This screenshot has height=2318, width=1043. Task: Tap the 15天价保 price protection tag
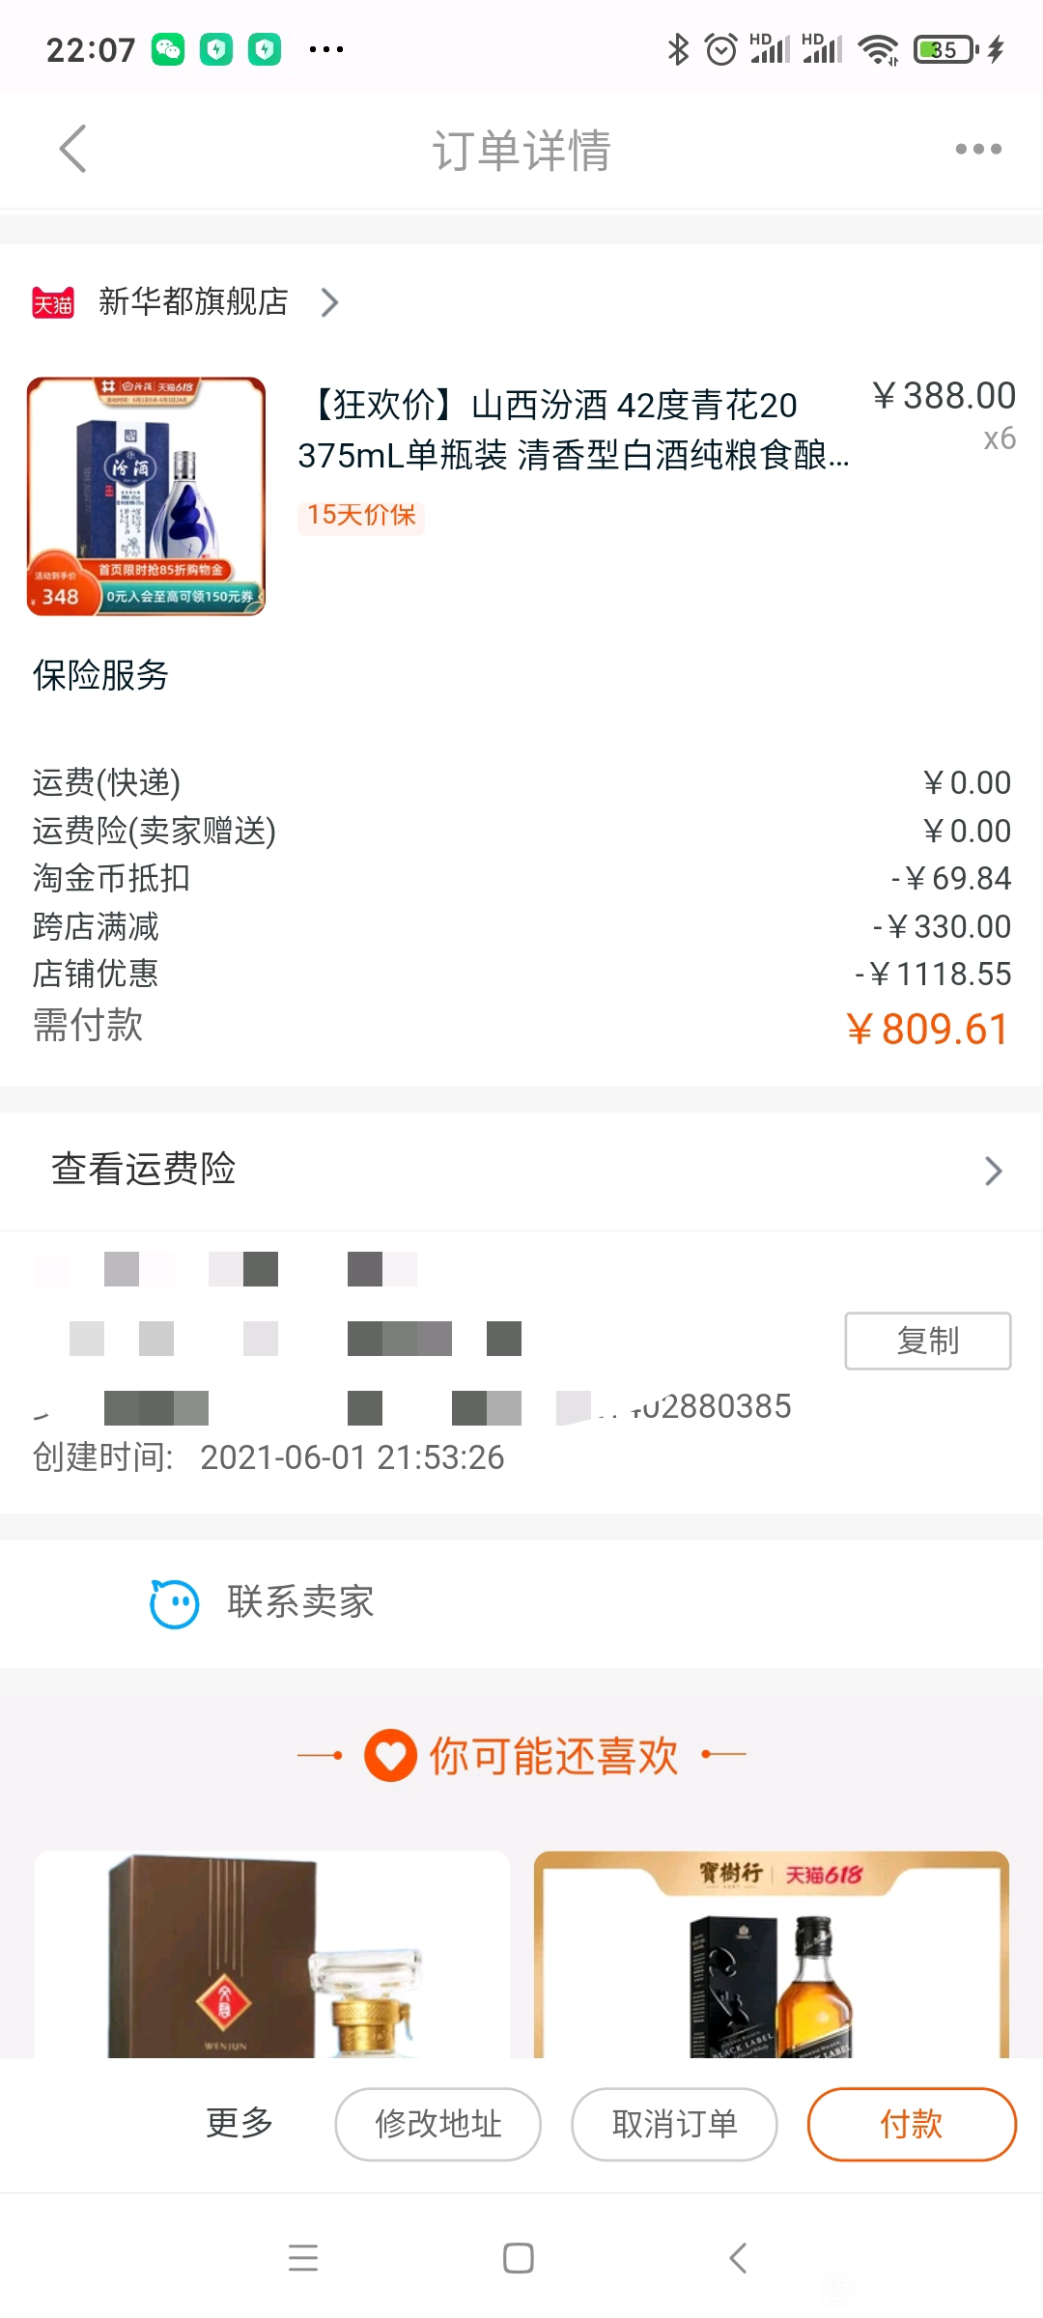click(361, 516)
